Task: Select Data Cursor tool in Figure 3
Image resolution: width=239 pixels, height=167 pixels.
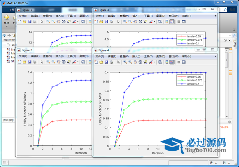Action: 145,22
